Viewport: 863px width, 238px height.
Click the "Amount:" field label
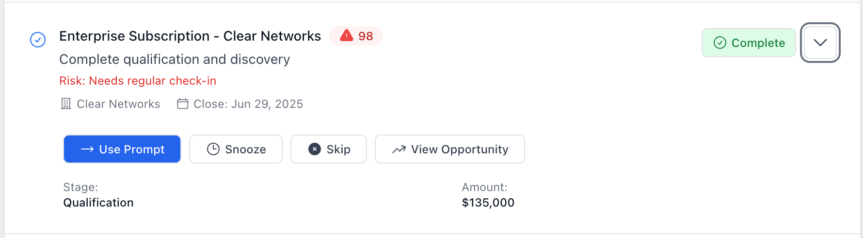click(484, 187)
